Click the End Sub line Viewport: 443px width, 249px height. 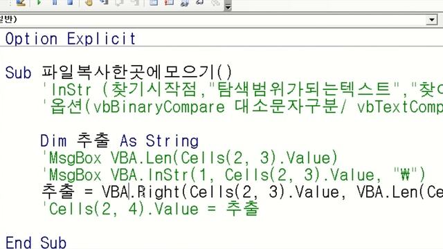click(x=36, y=243)
